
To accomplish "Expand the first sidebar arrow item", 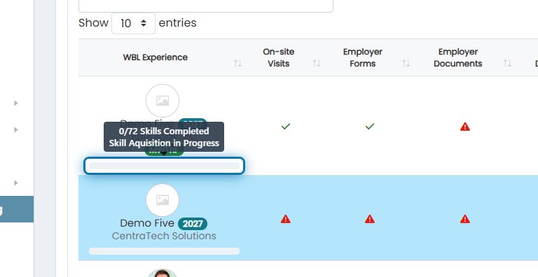I will [x=16, y=103].
